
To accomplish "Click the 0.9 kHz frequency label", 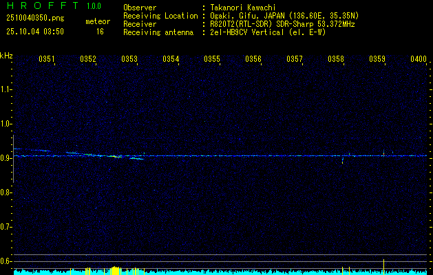I will coord(6,158).
